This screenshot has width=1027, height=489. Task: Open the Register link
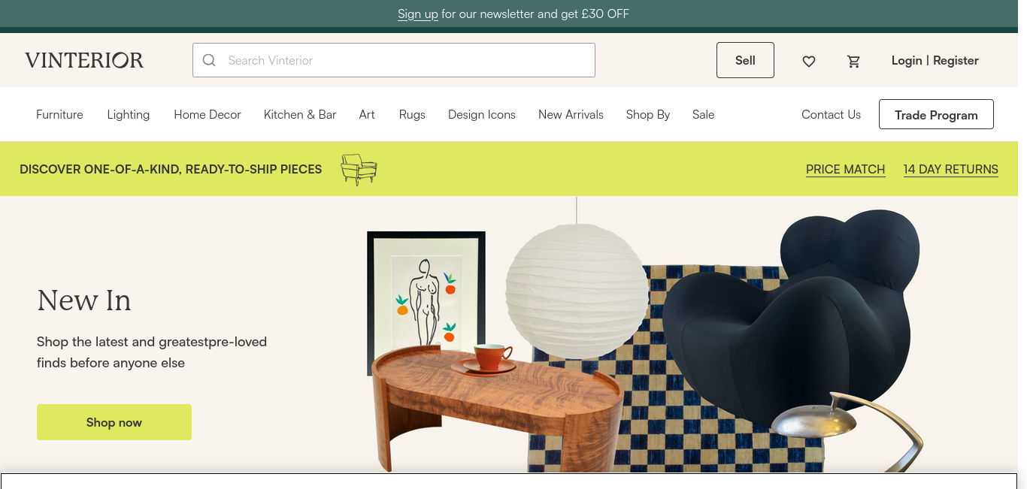[x=956, y=60]
